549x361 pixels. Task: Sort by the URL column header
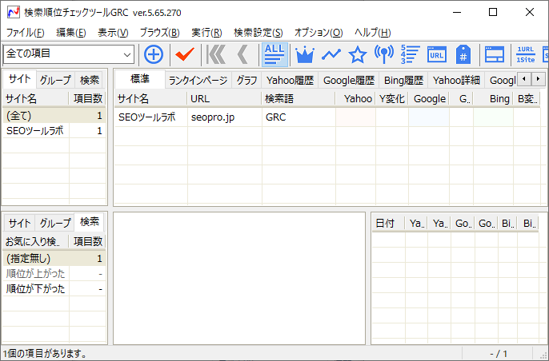click(224, 99)
